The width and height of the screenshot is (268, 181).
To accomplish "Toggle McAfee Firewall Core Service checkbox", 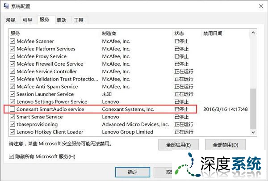I will (13, 64).
